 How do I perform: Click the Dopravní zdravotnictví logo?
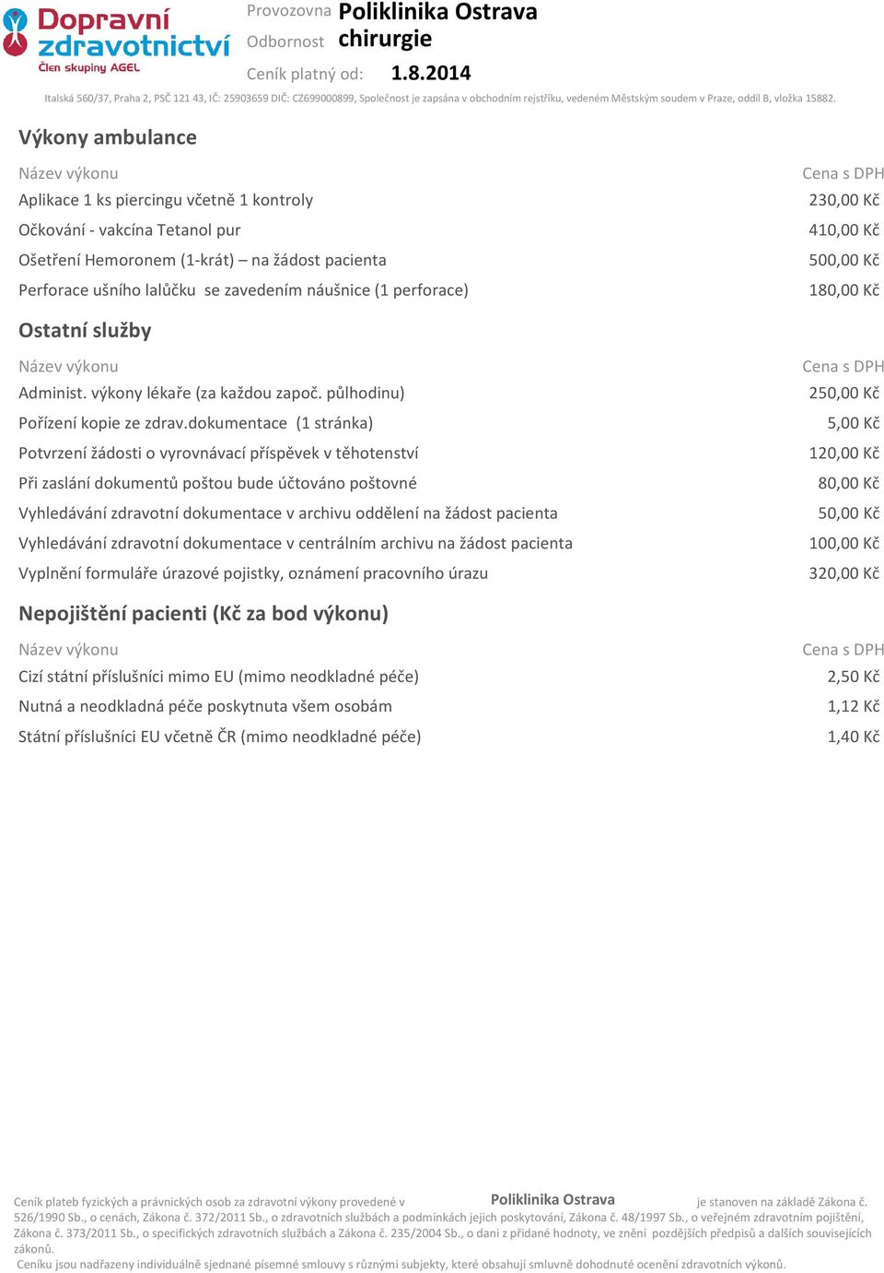point(116,41)
